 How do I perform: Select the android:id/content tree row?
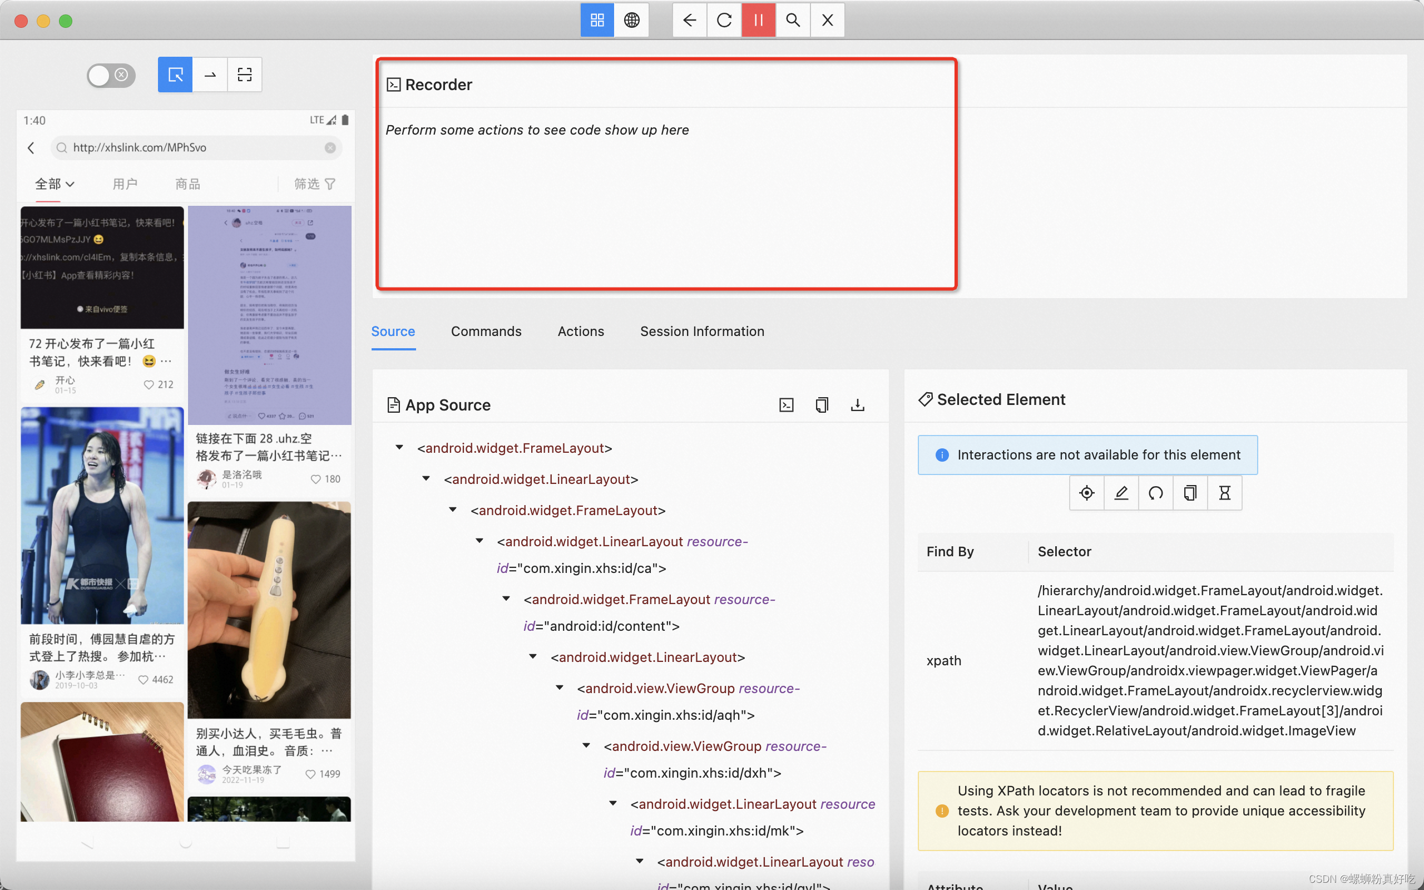pyautogui.click(x=650, y=613)
